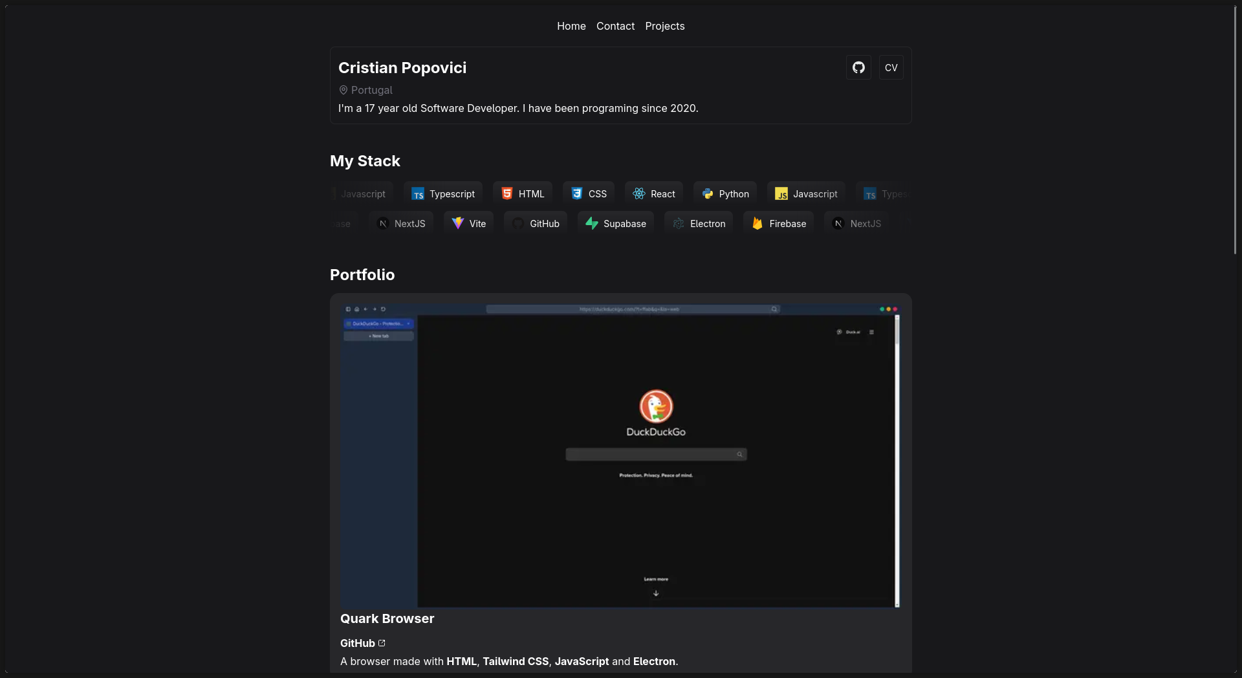Select the NextJS stack badge

point(401,223)
